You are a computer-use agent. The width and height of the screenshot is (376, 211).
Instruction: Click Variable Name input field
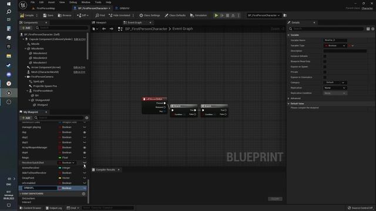(x=335, y=40)
